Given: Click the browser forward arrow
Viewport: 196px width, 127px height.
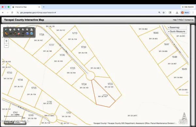Looking at the screenshot, I should (x=8, y=13).
